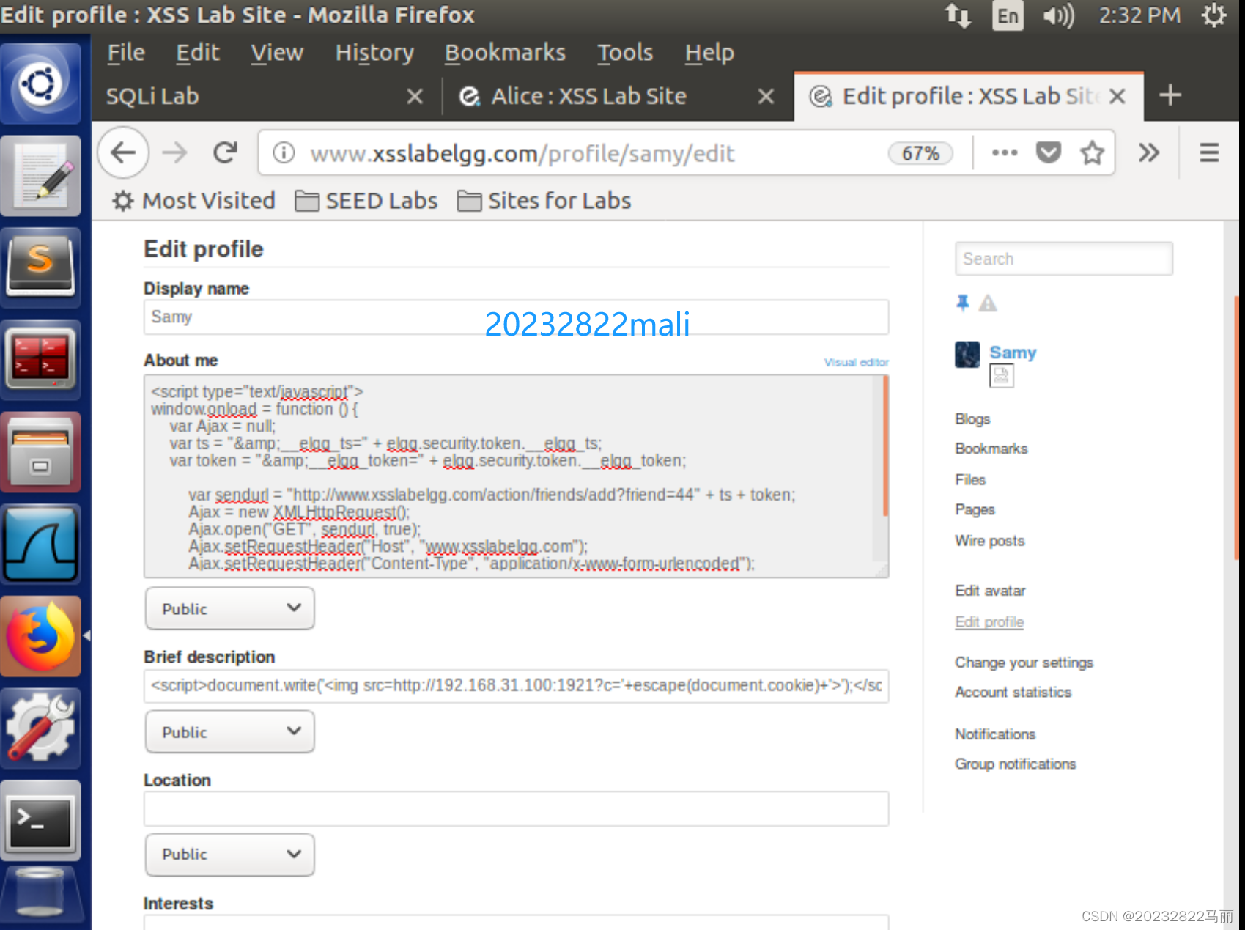Close the Alice XSS Lab Site tab
This screenshot has height=930, width=1245.
pos(766,96)
